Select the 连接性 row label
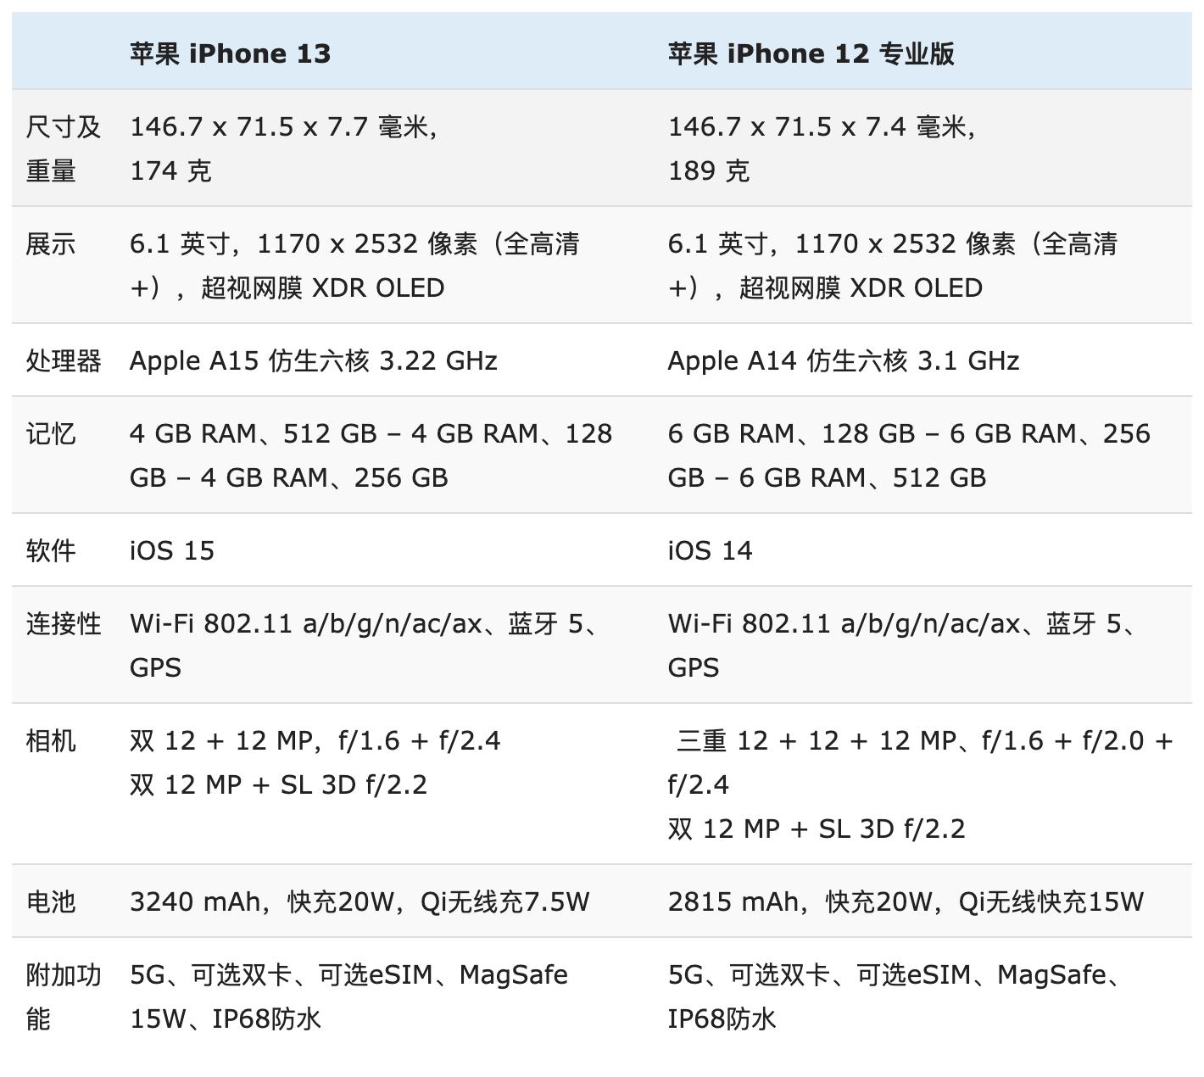This screenshot has width=1204, height=1077. (64, 623)
